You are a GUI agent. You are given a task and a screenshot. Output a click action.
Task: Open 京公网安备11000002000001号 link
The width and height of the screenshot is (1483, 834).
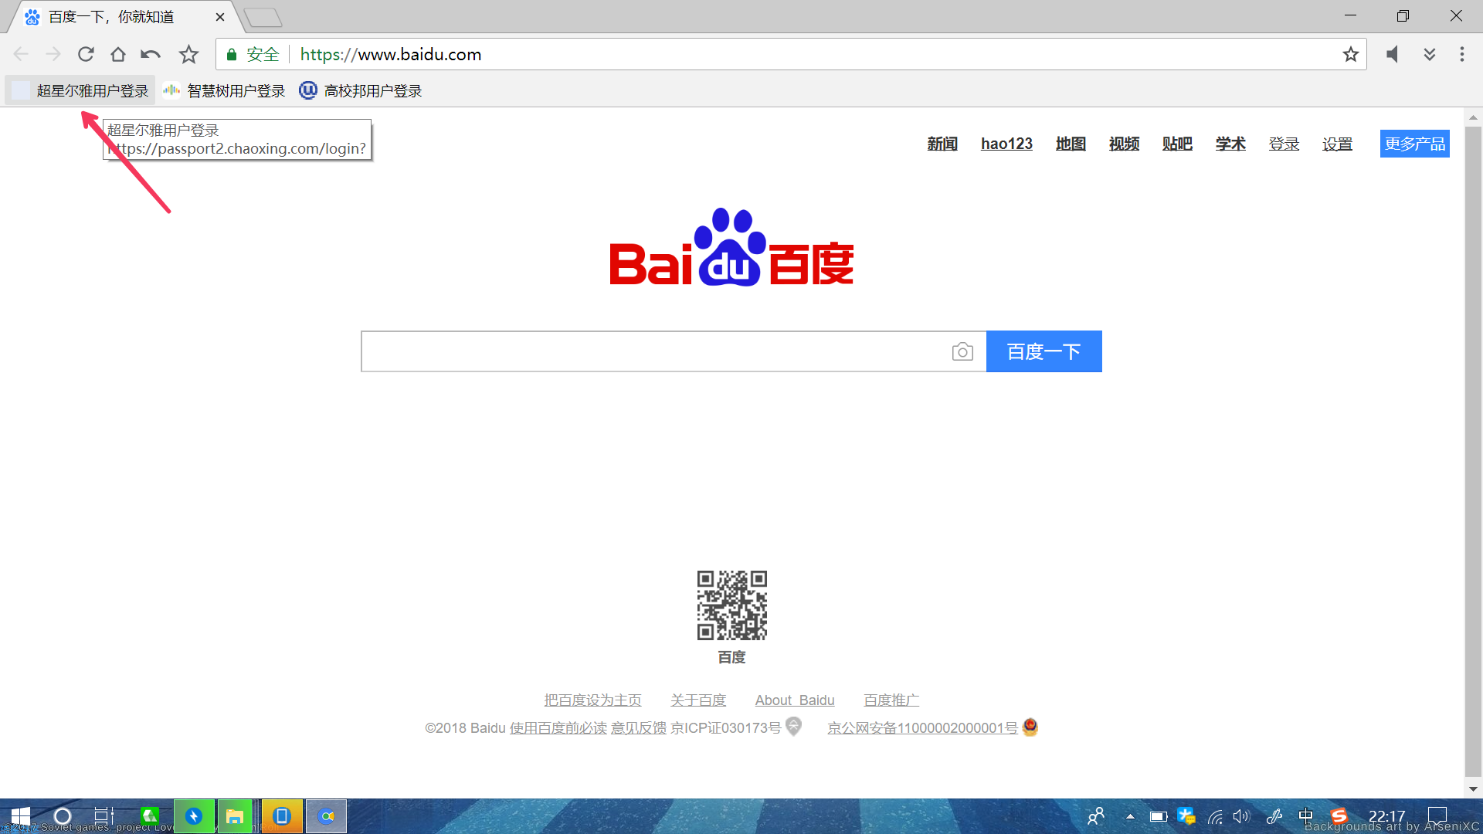922,727
